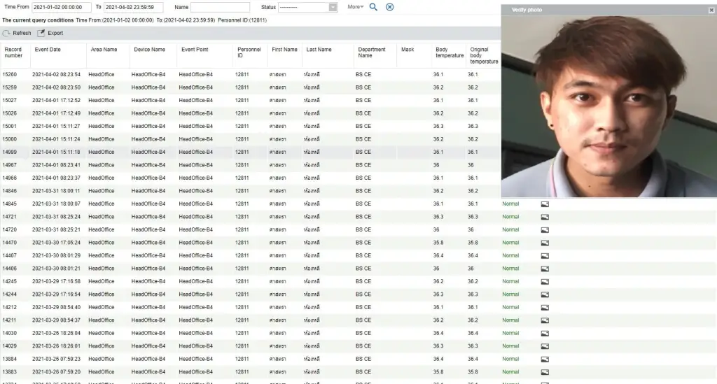
Task: Open the Status dropdown list
Action: click(x=333, y=7)
